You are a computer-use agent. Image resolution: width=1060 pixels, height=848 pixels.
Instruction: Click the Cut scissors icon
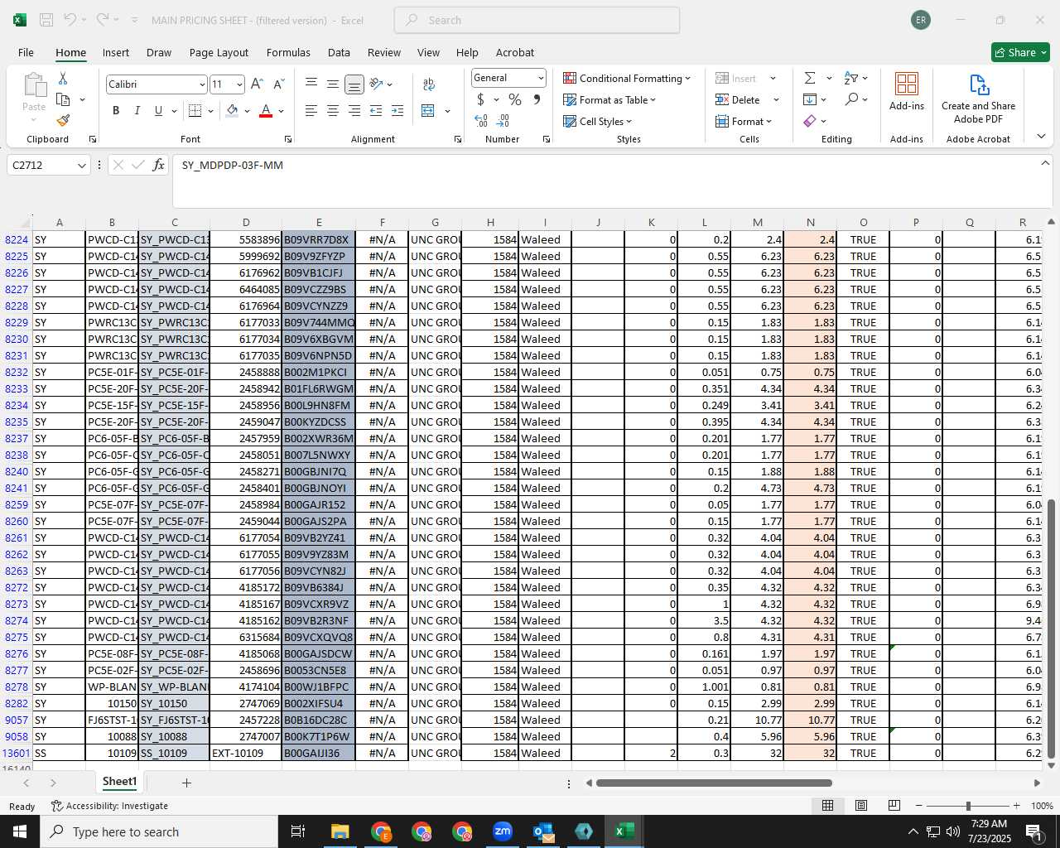(x=63, y=78)
